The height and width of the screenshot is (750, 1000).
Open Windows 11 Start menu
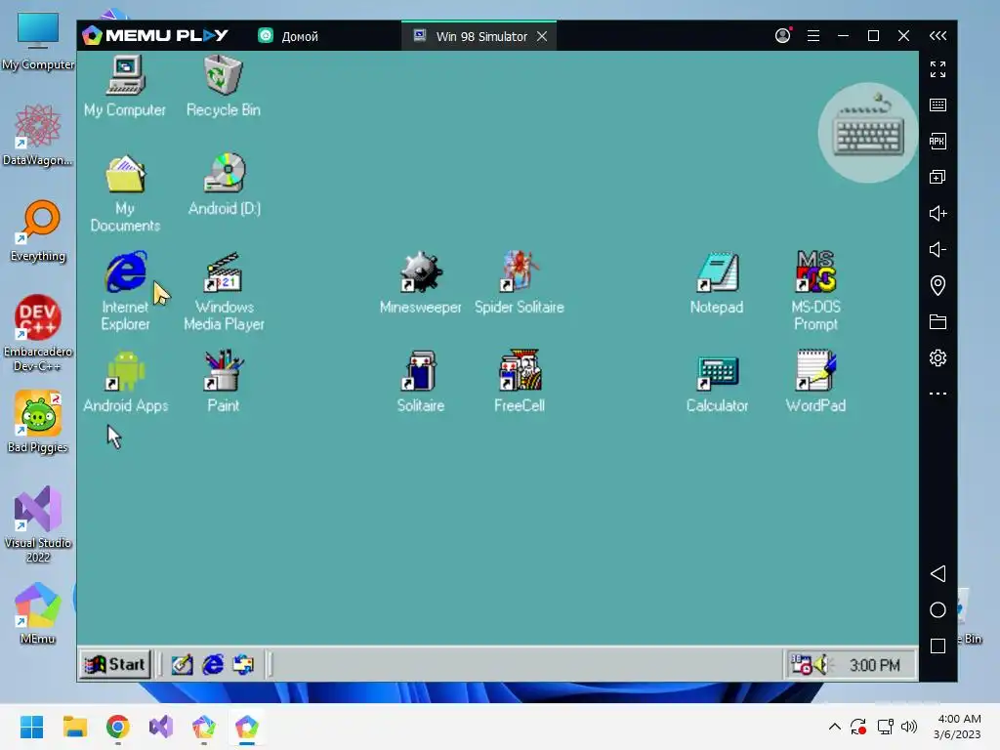coord(31,727)
